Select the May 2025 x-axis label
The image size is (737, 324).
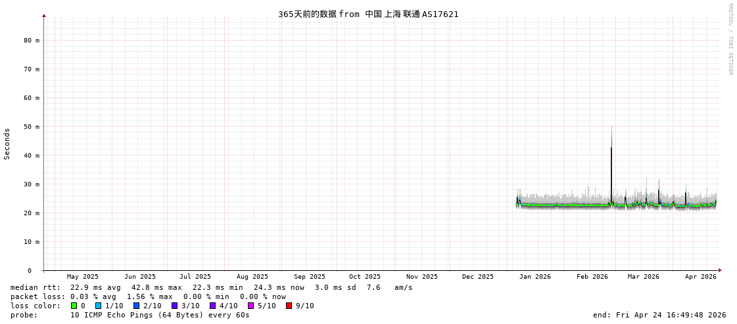(x=82, y=277)
